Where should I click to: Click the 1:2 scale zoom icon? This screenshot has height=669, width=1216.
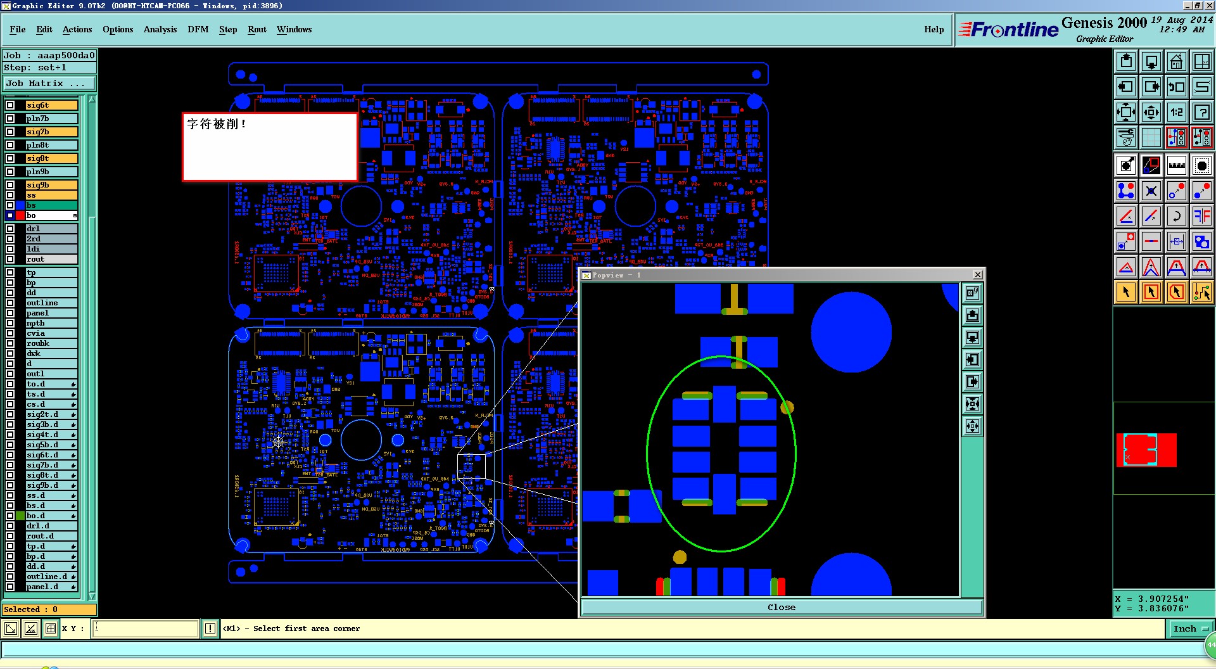point(1176,112)
